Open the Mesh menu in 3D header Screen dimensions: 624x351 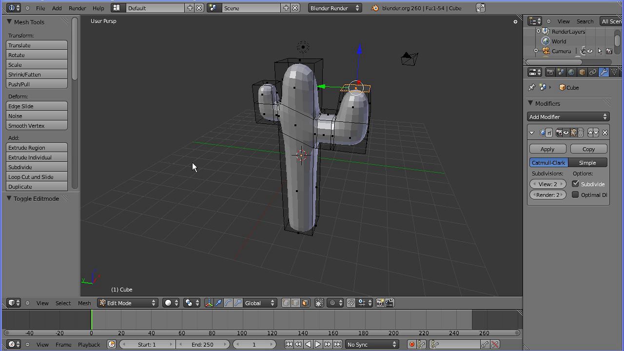pyautogui.click(x=84, y=303)
